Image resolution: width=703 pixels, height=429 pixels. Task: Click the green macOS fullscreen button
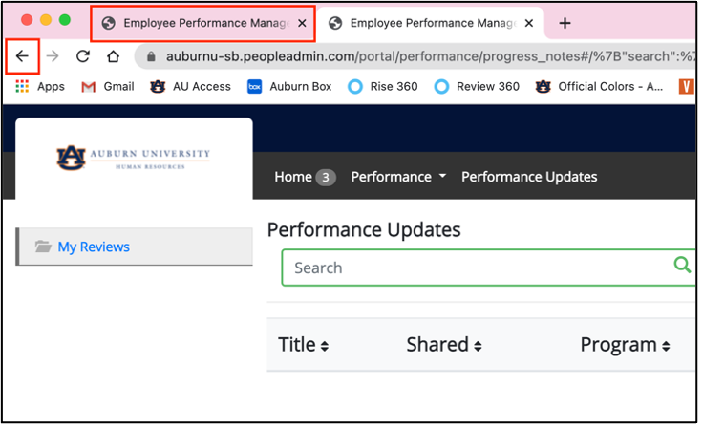[x=65, y=20]
